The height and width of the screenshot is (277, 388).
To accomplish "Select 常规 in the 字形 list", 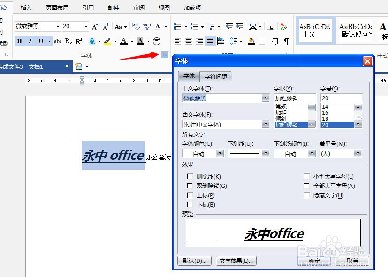I will pos(291,106).
